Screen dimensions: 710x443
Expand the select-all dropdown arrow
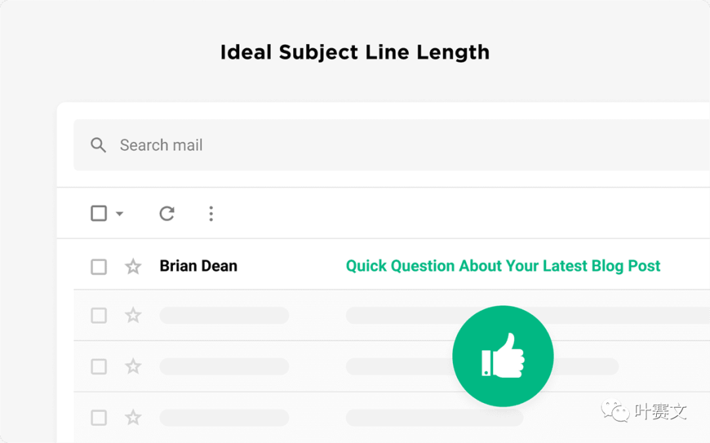120,214
